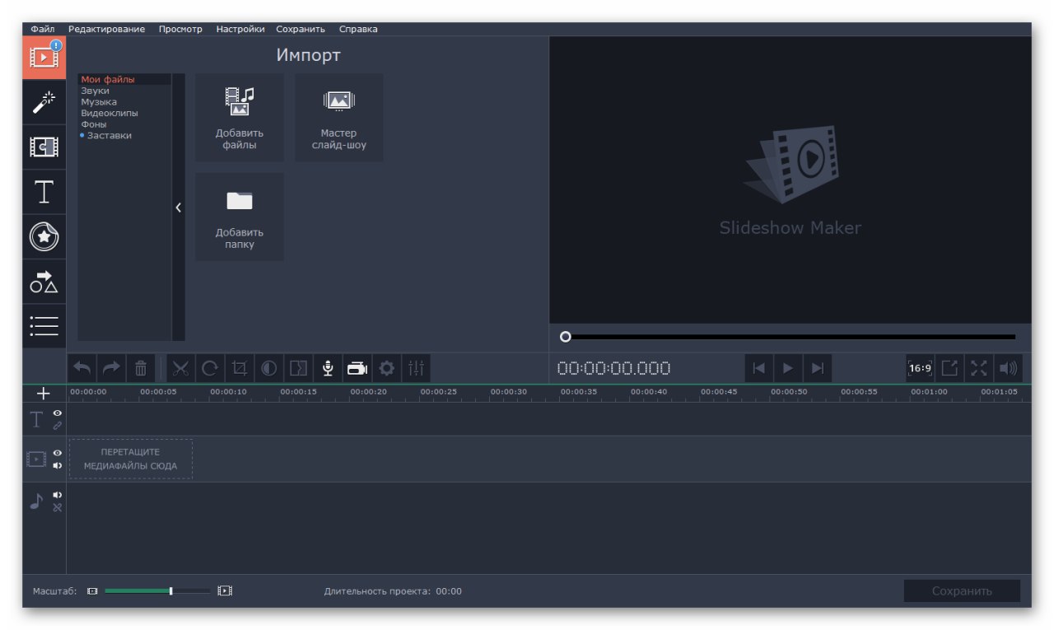Screen dimensions: 1054x630
Task: Click the Redo arrow button
Action: point(111,368)
